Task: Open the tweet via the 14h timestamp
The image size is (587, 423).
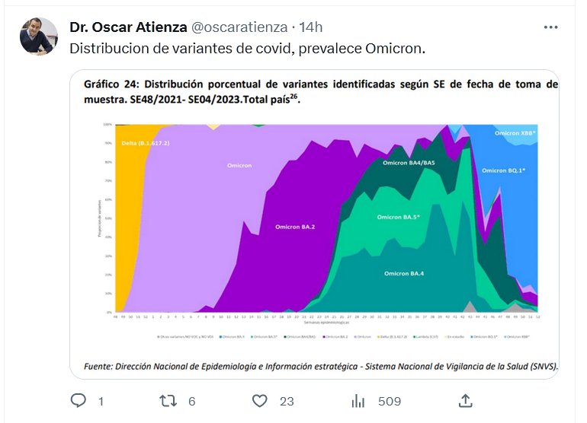Action: (310, 27)
